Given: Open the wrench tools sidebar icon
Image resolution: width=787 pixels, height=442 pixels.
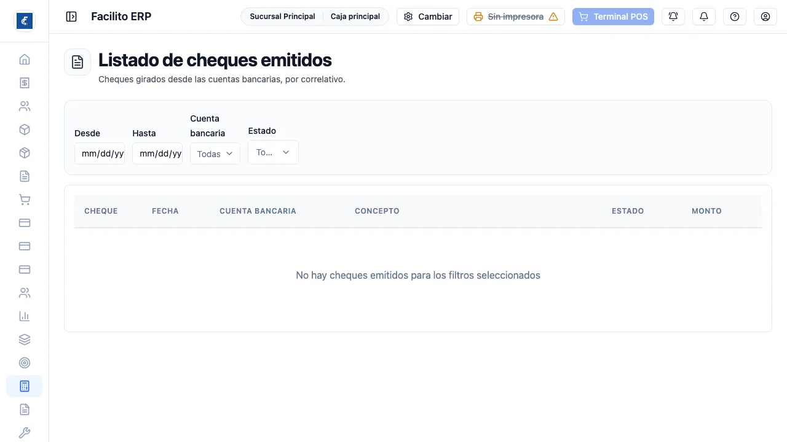Looking at the screenshot, I should coord(25,433).
